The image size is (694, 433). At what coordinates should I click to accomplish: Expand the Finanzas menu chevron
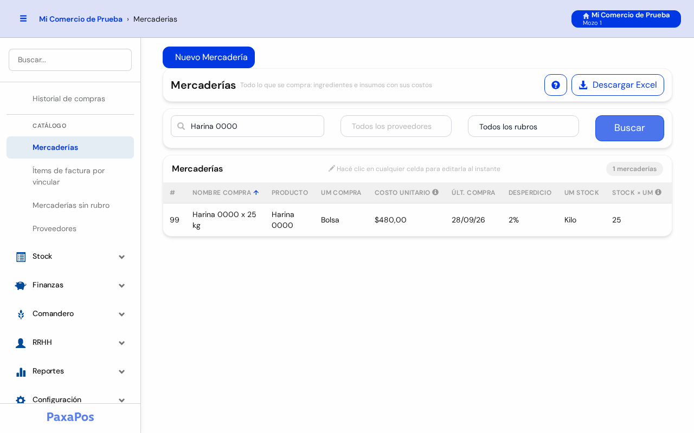click(122, 286)
